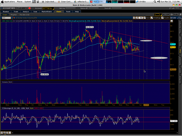Viewport: 182px width, 136px height.
Task: Click the chart crosshair pointer tool icon
Action: (134, 18)
